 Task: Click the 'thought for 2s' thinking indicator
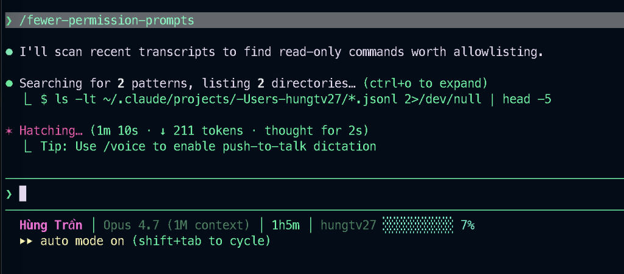[x=316, y=131]
